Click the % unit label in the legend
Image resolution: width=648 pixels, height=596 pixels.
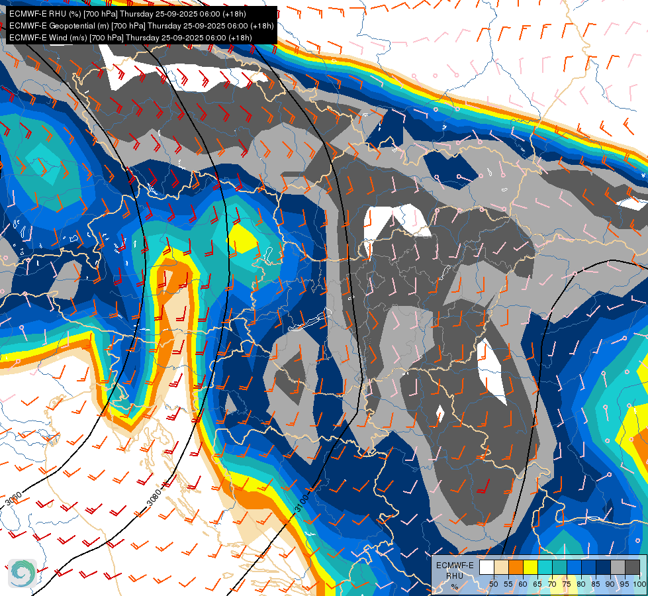[455, 587]
